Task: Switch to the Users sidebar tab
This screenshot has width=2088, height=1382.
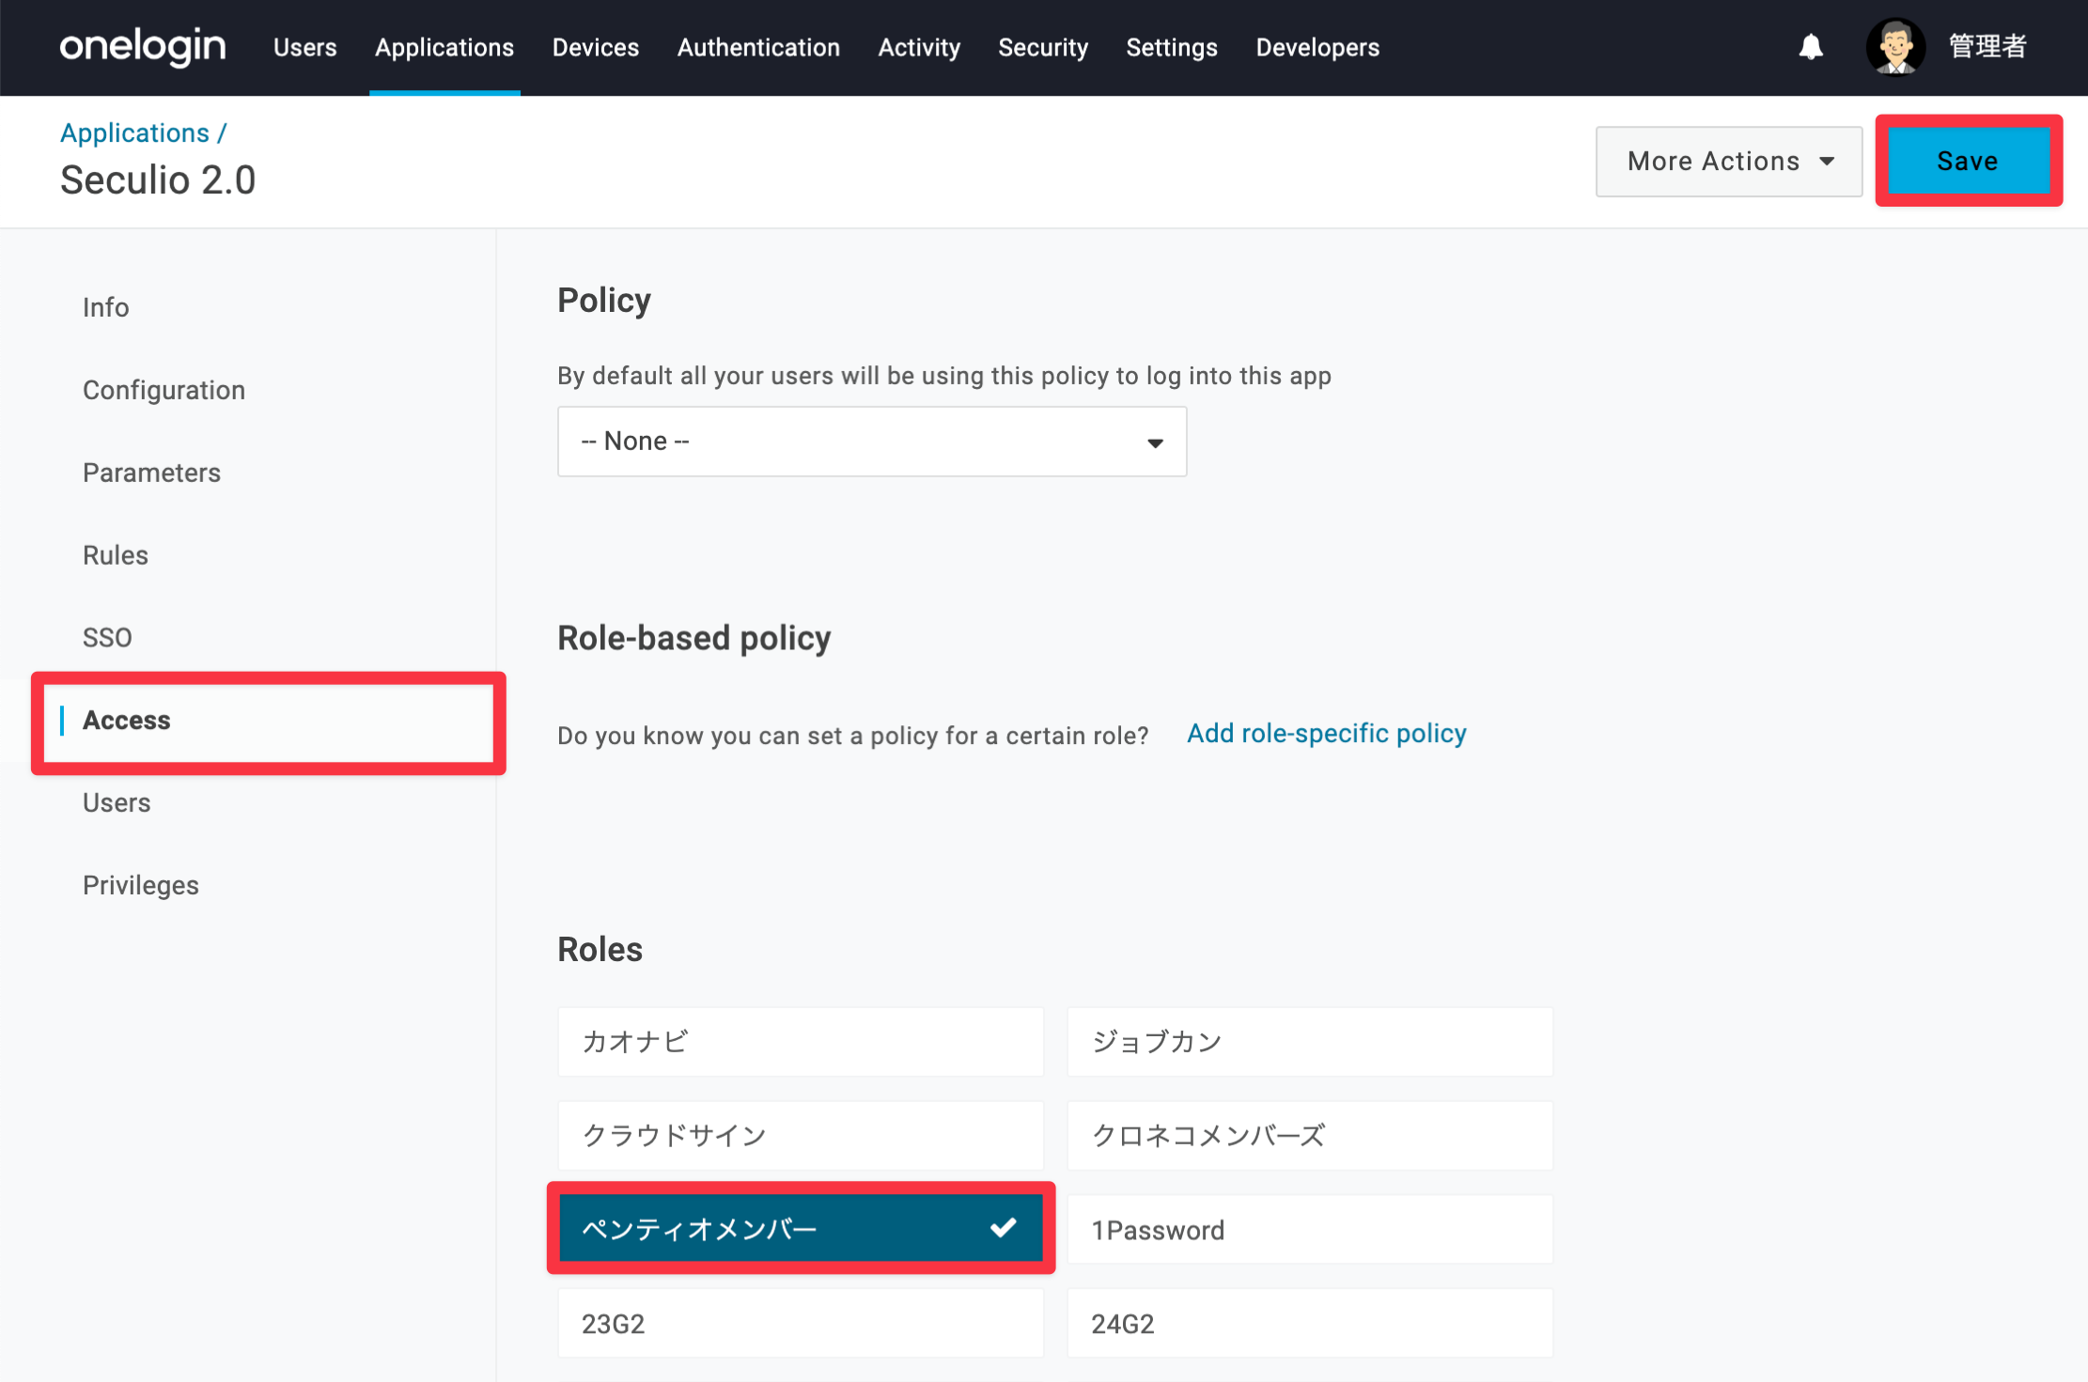Action: pos(117,803)
